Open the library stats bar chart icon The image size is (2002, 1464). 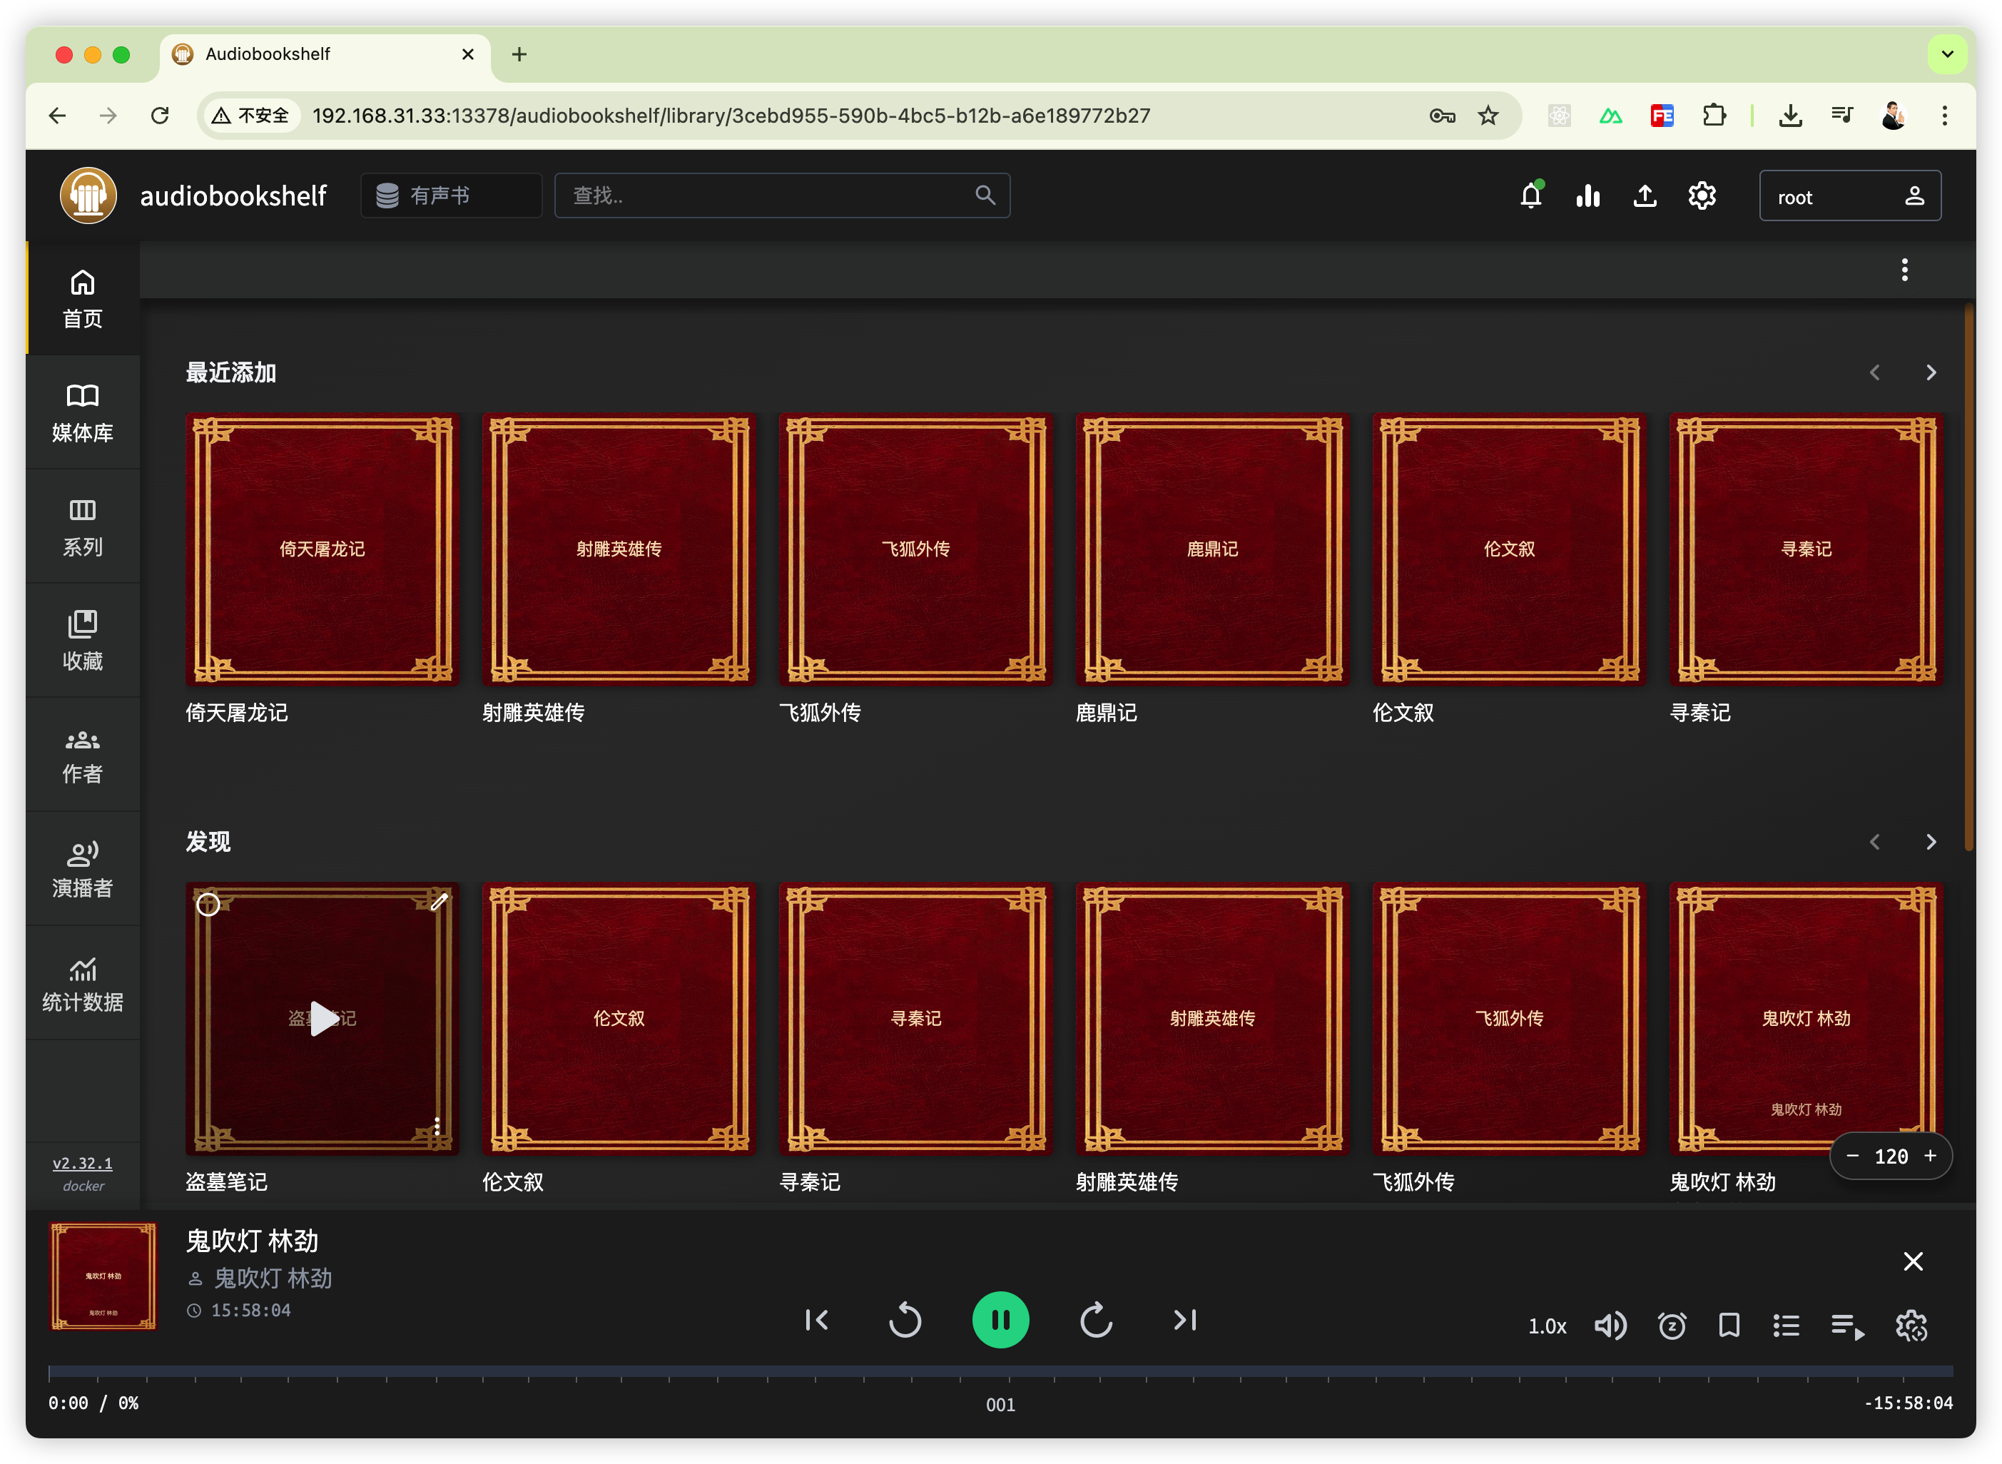(x=1587, y=196)
